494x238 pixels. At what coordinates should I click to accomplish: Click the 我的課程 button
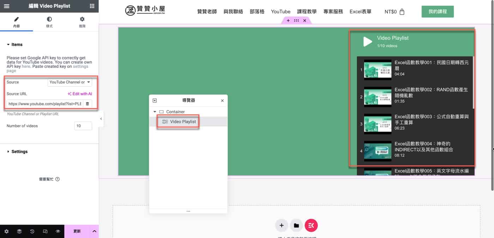coord(438,12)
